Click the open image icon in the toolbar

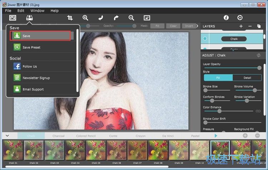click(13, 18)
